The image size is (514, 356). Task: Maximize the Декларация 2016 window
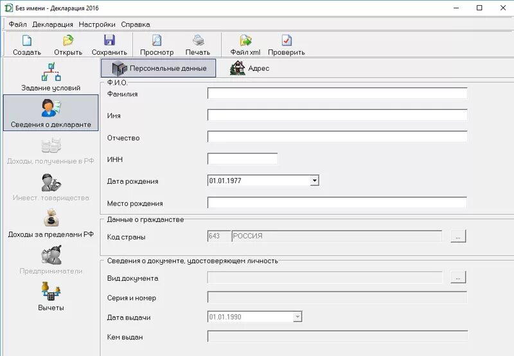(x=479, y=8)
